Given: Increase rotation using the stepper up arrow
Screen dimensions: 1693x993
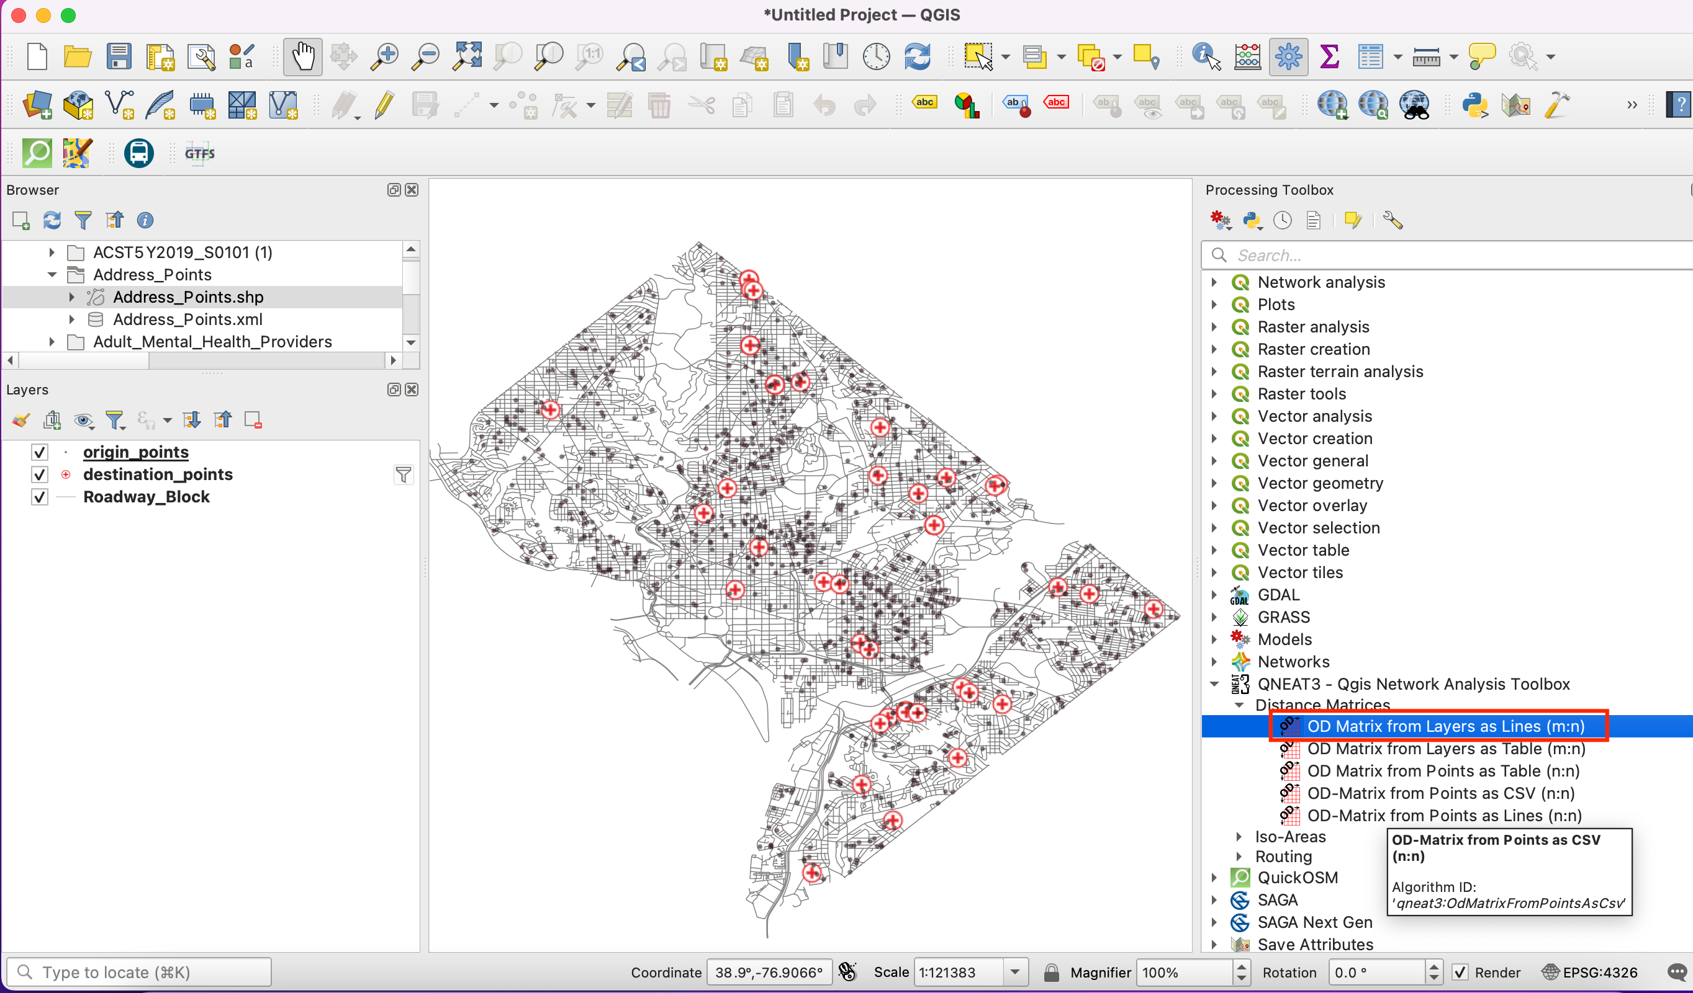Looking at the screenshot, I should click(x=1434, y=967).
